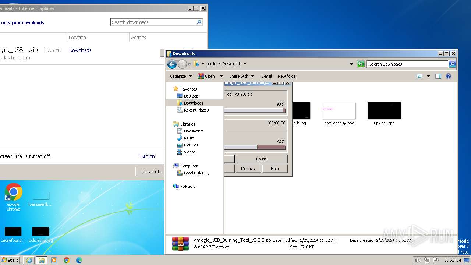Click Downloads breadcrumb in address bar
This screenshot has width=471, height=265.
point(232,64)
